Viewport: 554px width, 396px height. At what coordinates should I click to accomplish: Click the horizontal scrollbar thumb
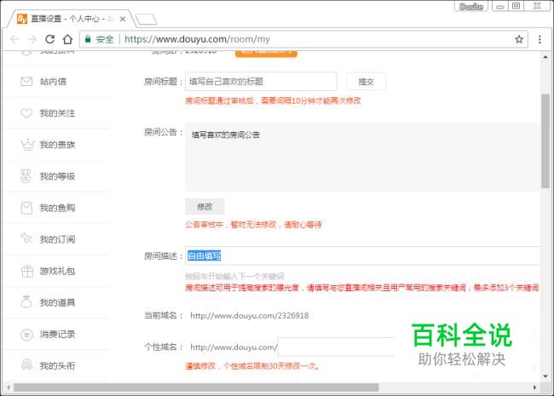(196, 387)
